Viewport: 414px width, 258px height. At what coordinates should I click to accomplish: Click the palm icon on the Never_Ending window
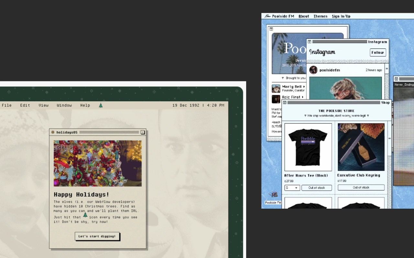click(396, 79)
